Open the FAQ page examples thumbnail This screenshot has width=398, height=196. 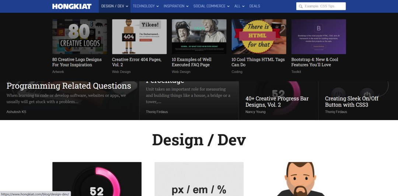pos(199,36)
